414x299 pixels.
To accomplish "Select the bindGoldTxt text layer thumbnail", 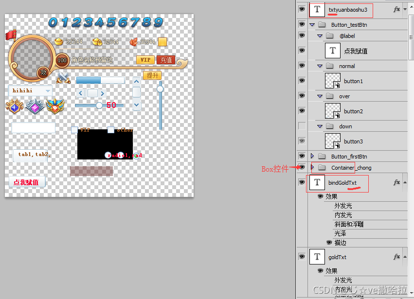I will point(317,182).
